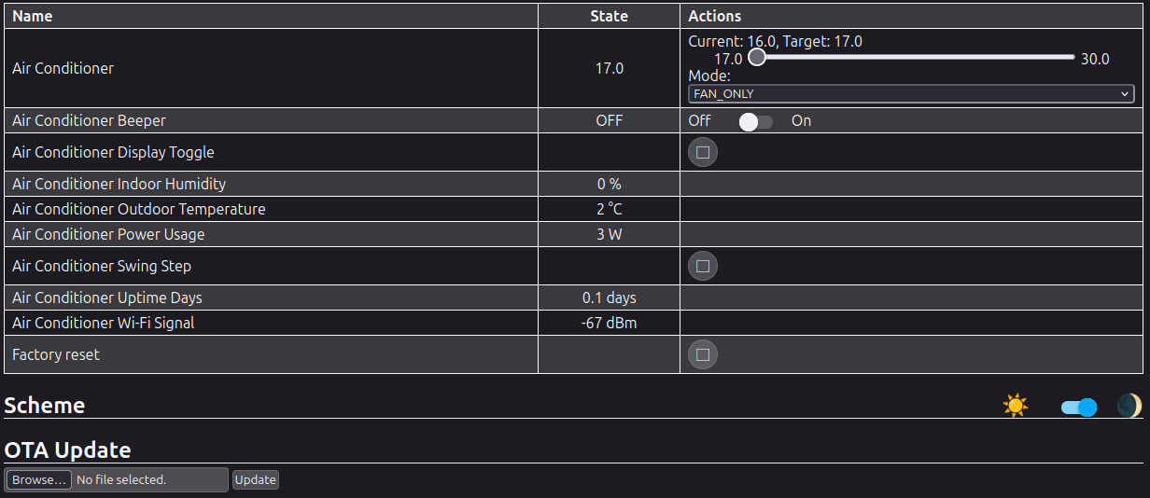This screenshot has width=1150, height=498.
Task: Click the Name column header
Action: click(33, 16)
